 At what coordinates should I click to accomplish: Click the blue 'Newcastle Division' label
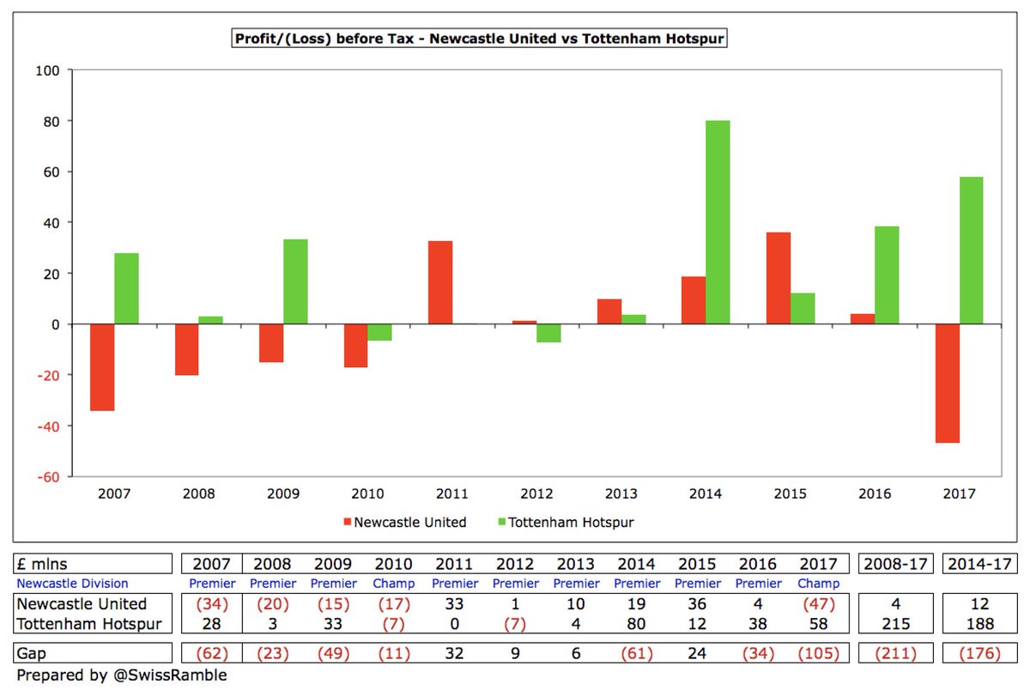73,584
